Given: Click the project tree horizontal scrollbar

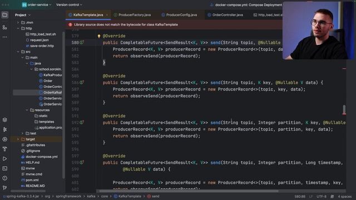Looking at the screenshot, I should [x=28, y=191].
